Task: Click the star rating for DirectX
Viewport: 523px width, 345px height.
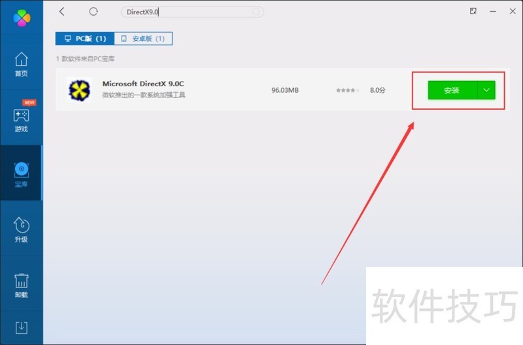Action: point(348,90)
